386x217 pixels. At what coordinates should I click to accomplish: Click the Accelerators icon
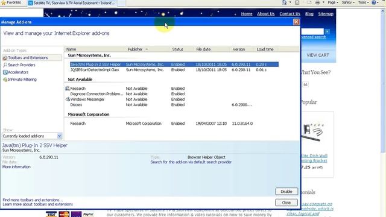[5, 72]
